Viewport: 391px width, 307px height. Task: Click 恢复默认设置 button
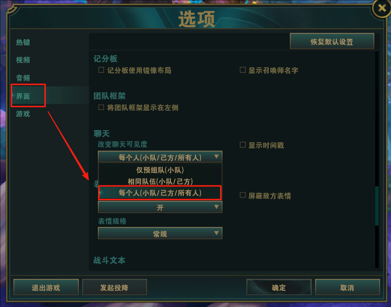point(332,41)
